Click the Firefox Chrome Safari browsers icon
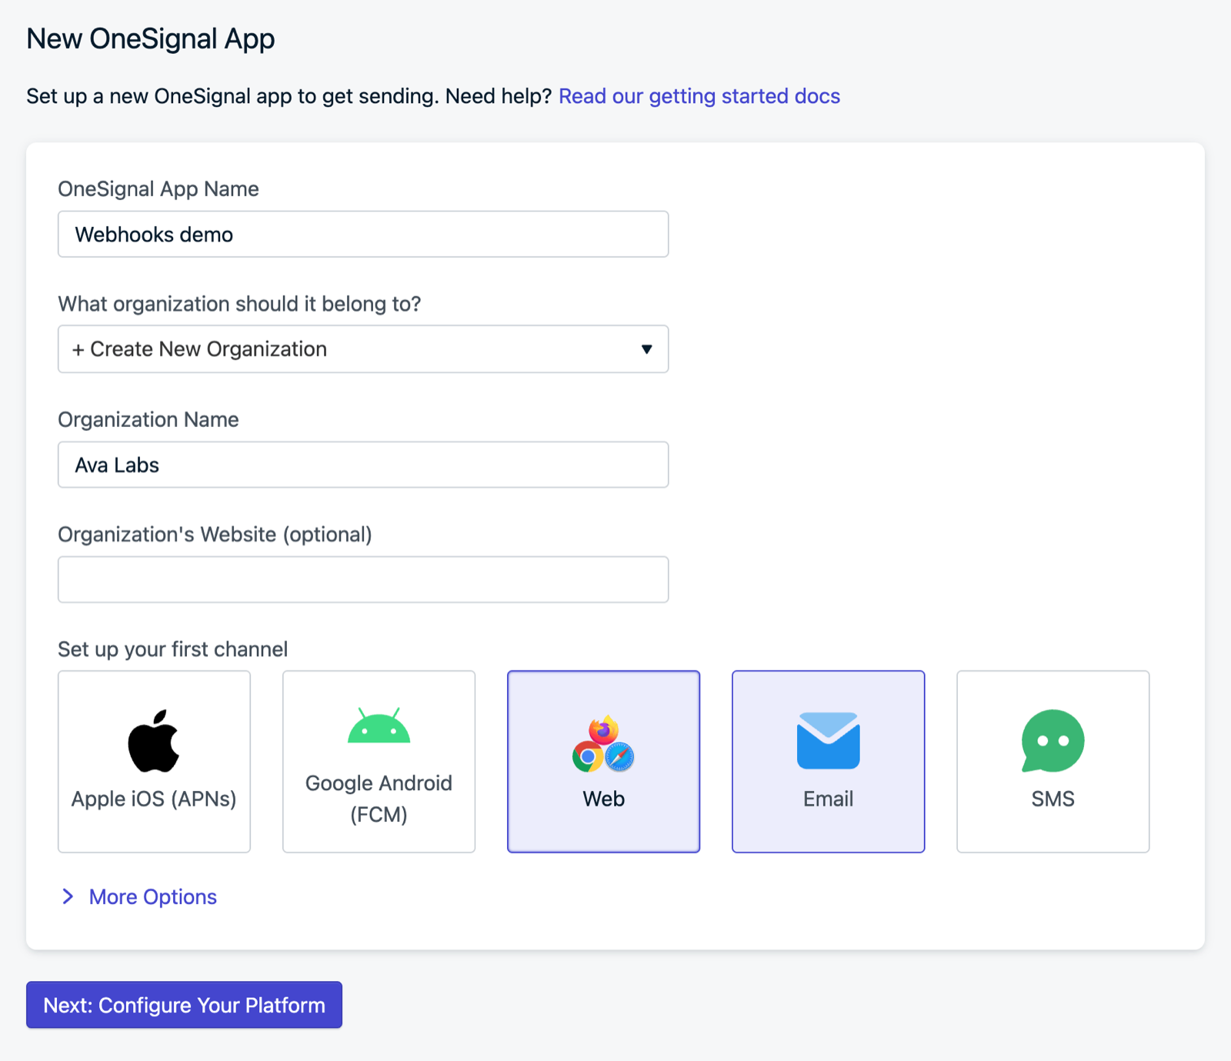The height and width of the screenshot is (1061, 1231). click(603, 743)
